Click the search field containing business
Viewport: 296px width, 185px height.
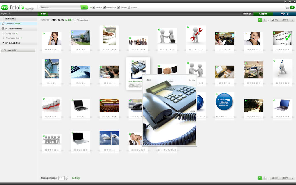point(60,8)
